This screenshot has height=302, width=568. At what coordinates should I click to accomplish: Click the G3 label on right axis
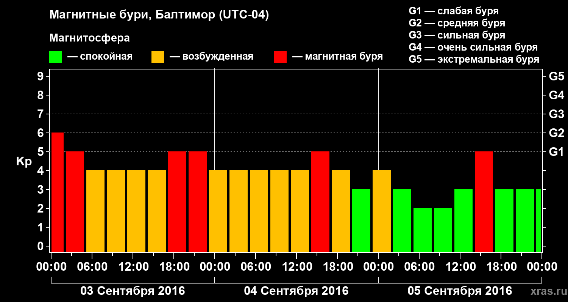coord(556,114)
